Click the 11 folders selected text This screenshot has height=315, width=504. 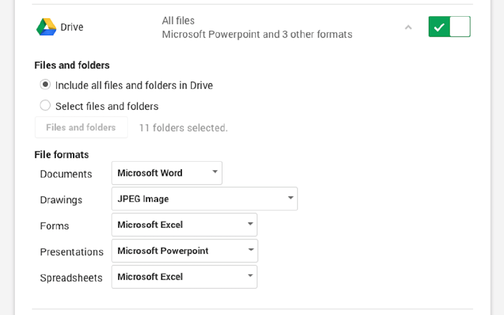click(183, 128)
